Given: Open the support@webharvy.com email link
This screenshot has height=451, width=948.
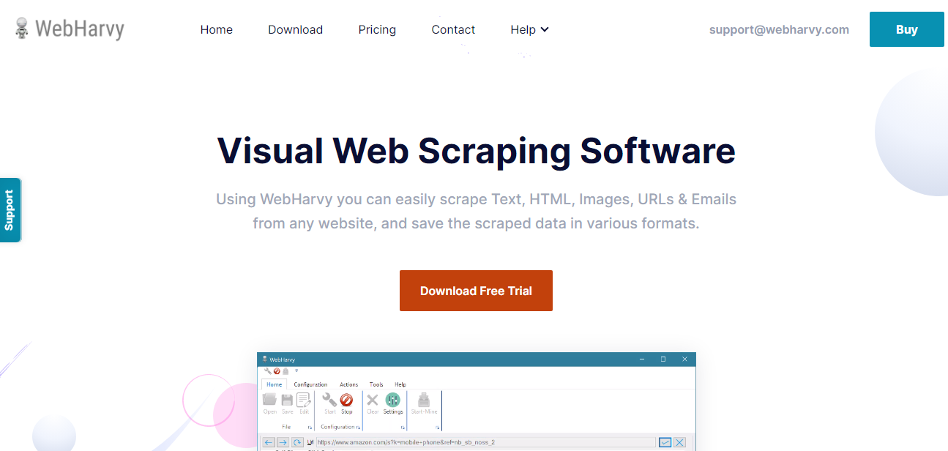Looking at the screenshot, I should (x=779, y=29).
